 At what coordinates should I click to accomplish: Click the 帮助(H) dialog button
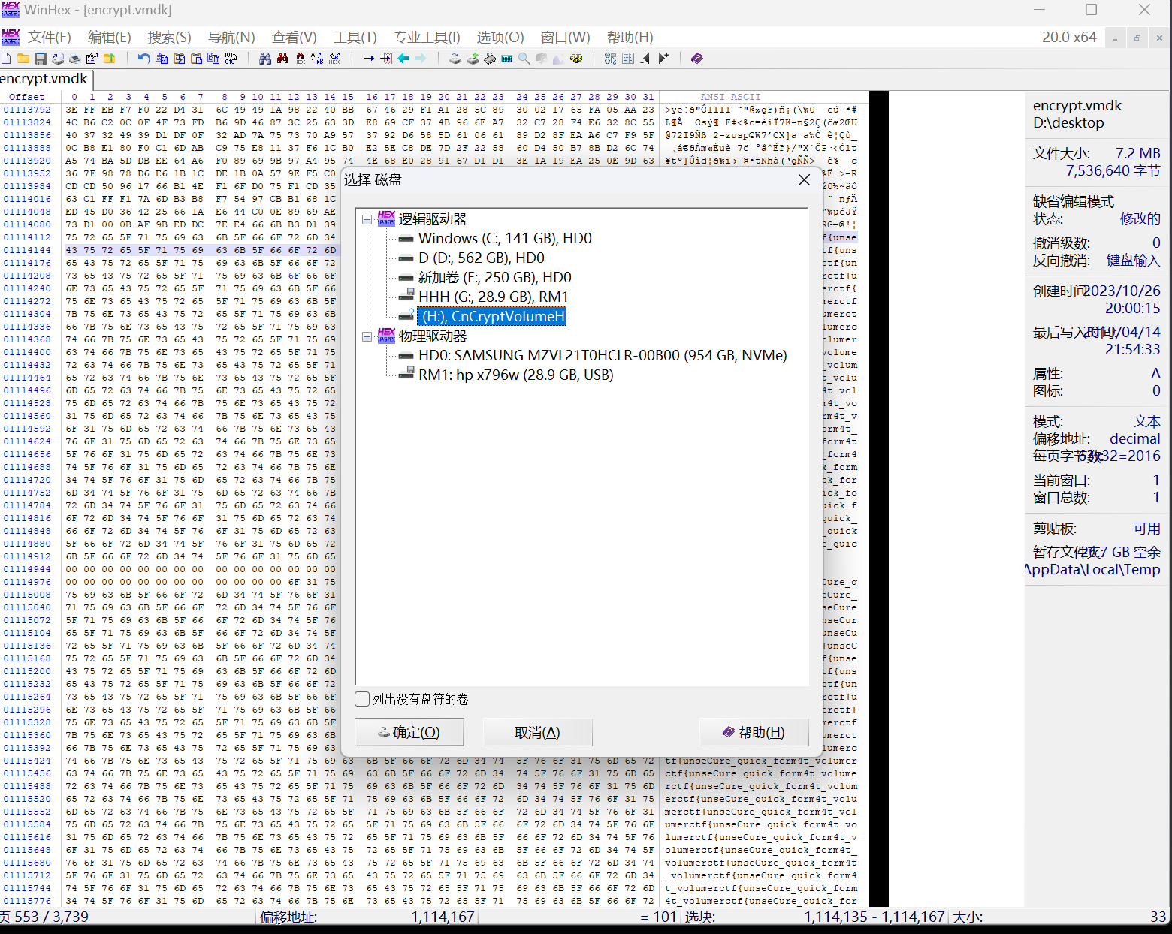click(754, 732)
